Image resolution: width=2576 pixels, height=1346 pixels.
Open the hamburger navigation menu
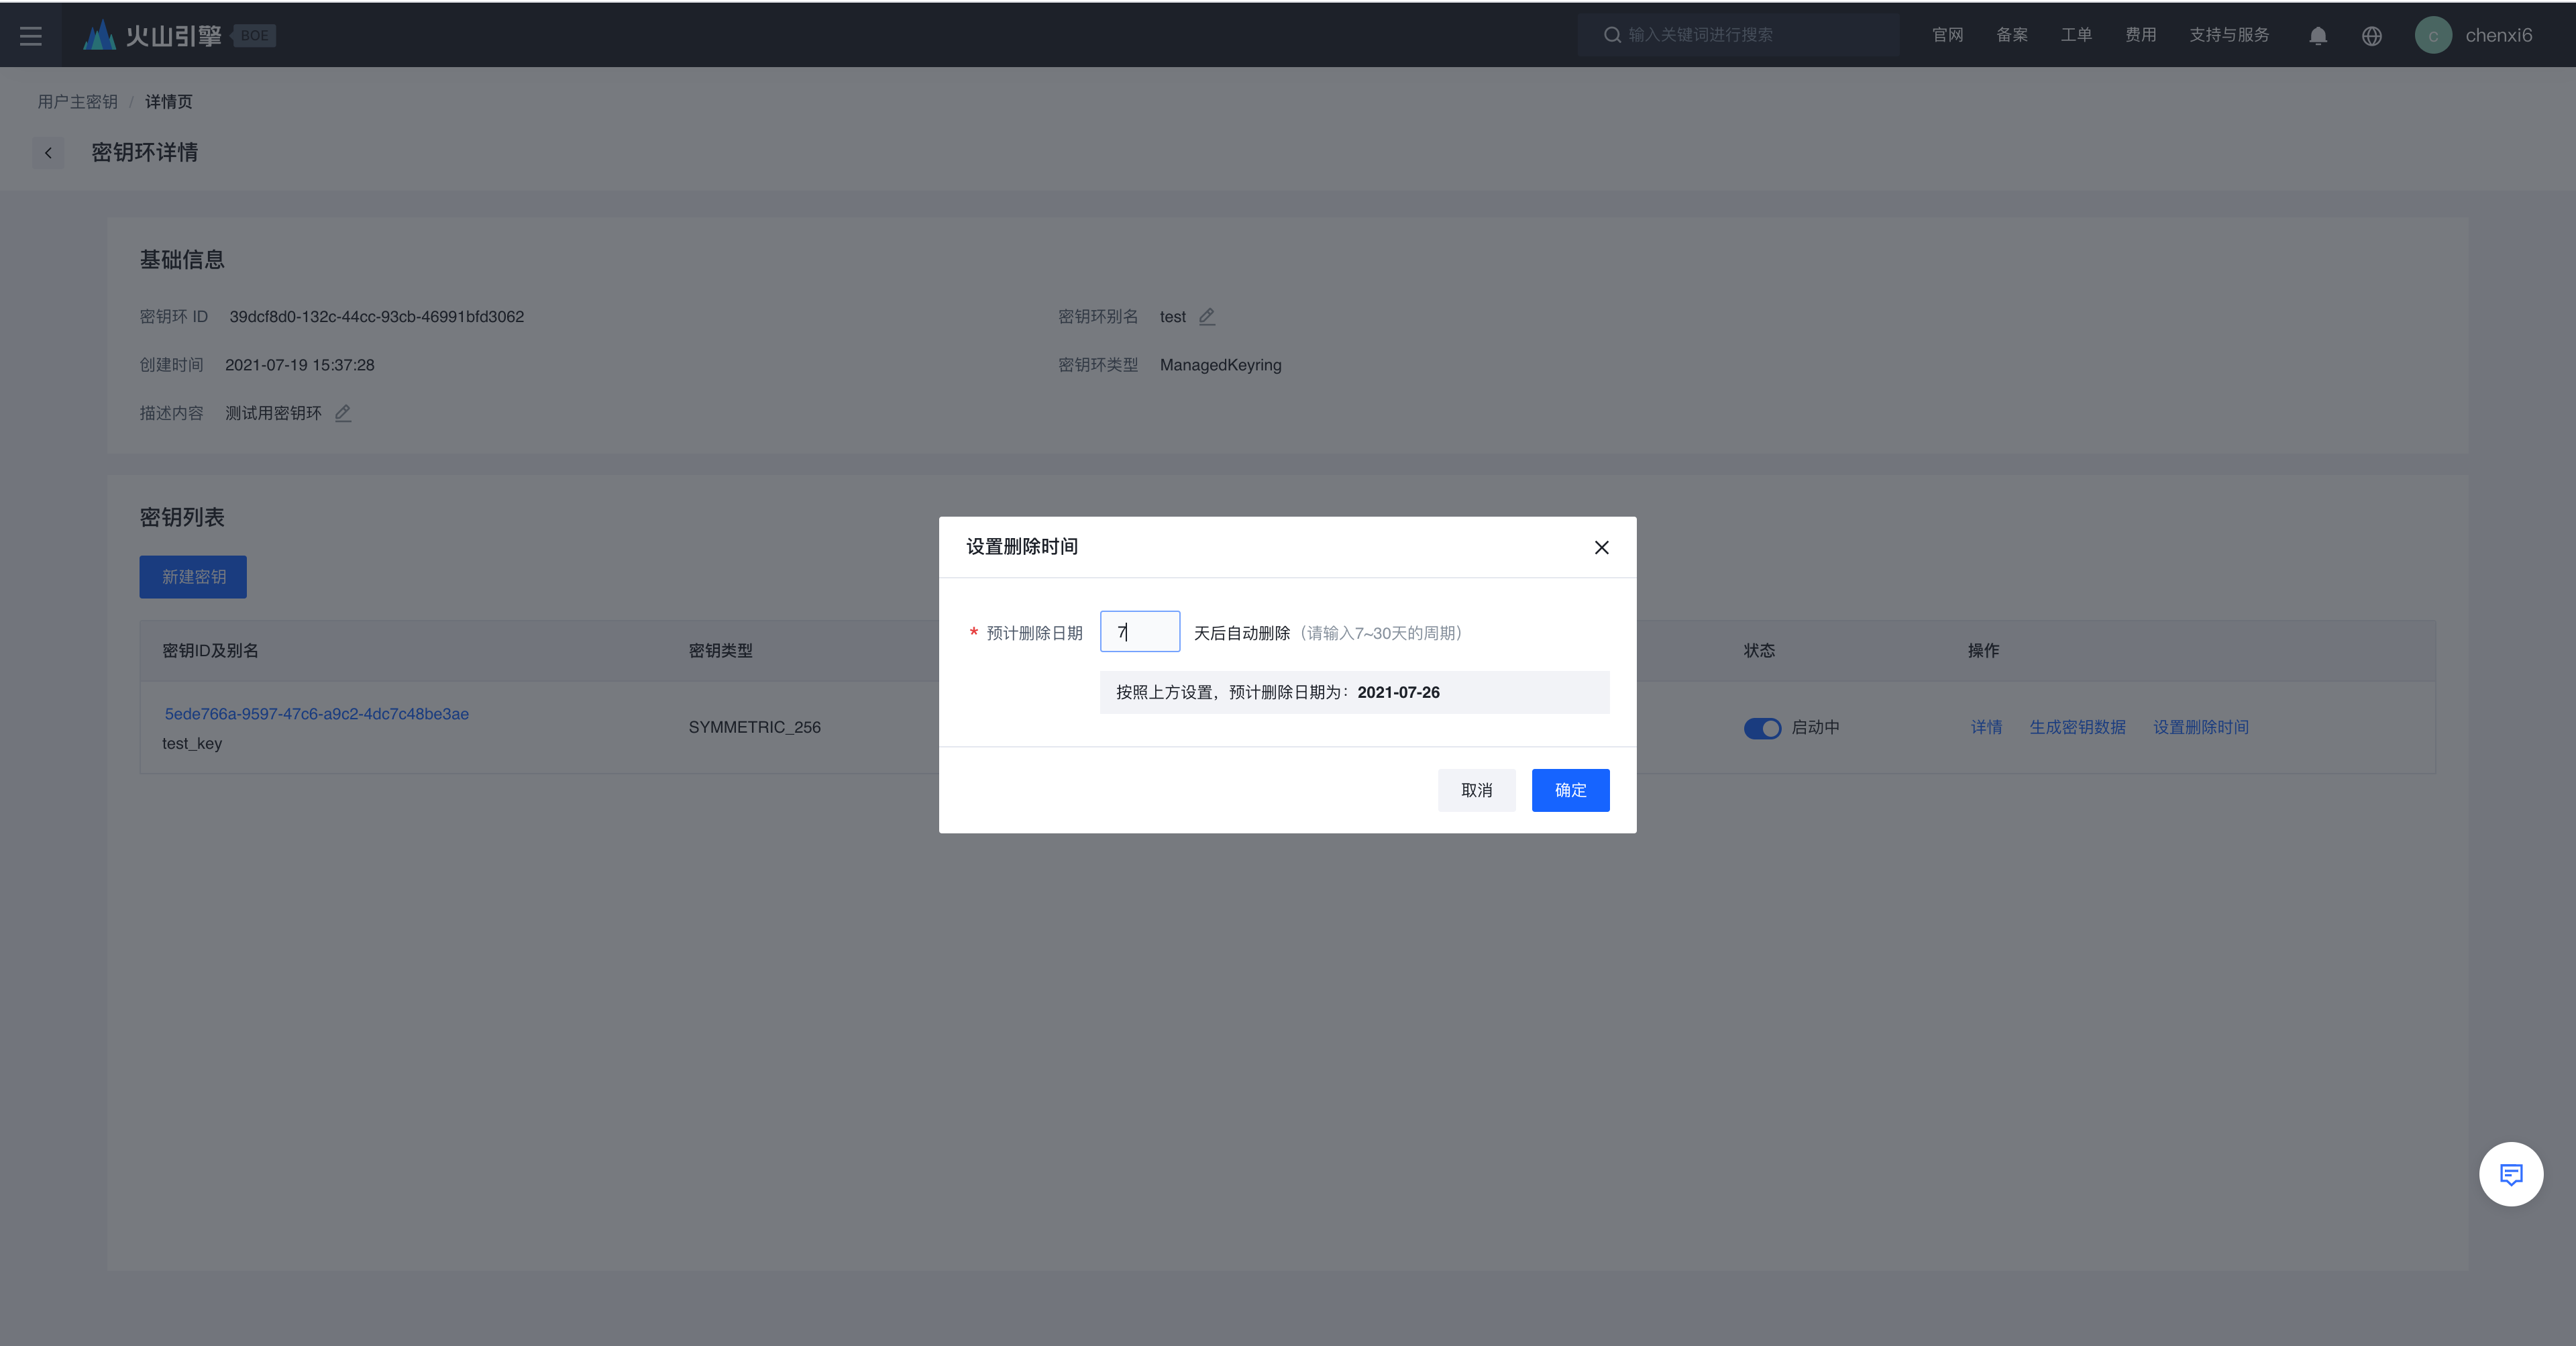(31, 36)
